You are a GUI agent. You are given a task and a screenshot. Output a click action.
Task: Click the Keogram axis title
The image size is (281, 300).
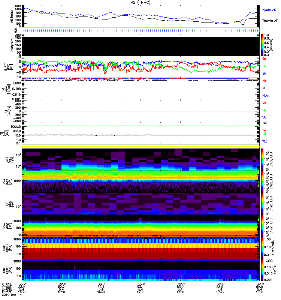[12, 45]
